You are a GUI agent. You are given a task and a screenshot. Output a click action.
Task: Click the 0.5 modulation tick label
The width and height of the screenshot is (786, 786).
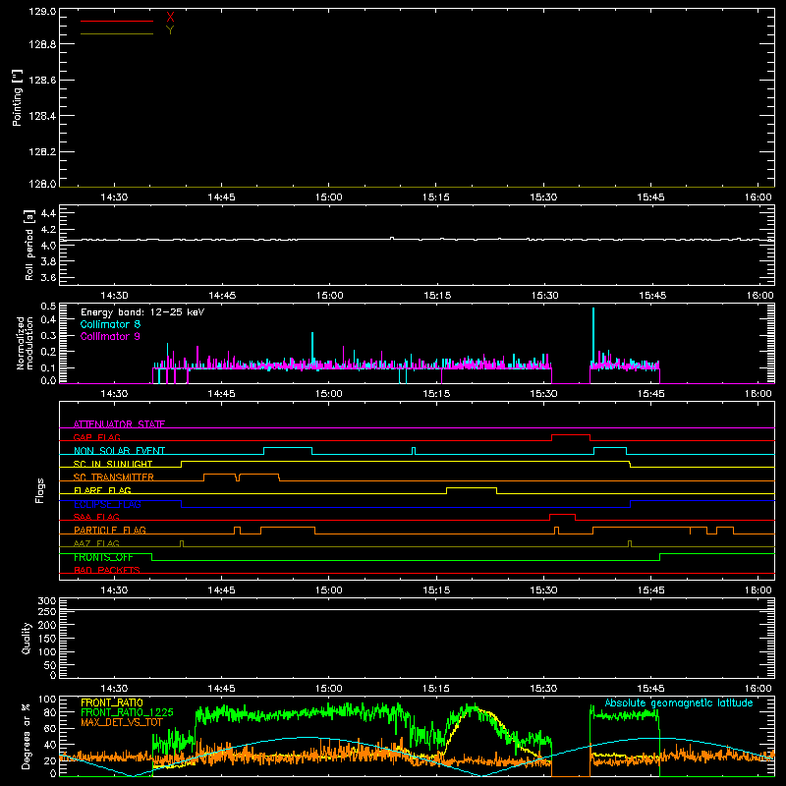(x=48, y=307)
